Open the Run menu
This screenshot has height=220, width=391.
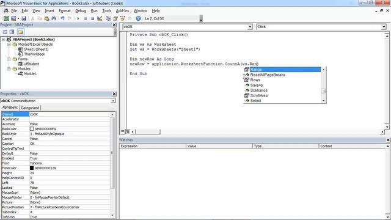[x=94, y=11]
